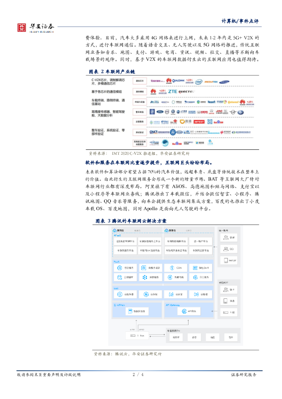The width and height of the screenshot is (282, 399).
Task: Click the title 图表 2 车联网产业链
Action: click(x=112, y=72)
